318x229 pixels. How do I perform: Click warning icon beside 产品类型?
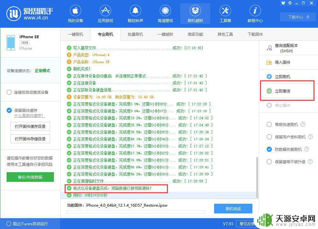click(69, 55)
